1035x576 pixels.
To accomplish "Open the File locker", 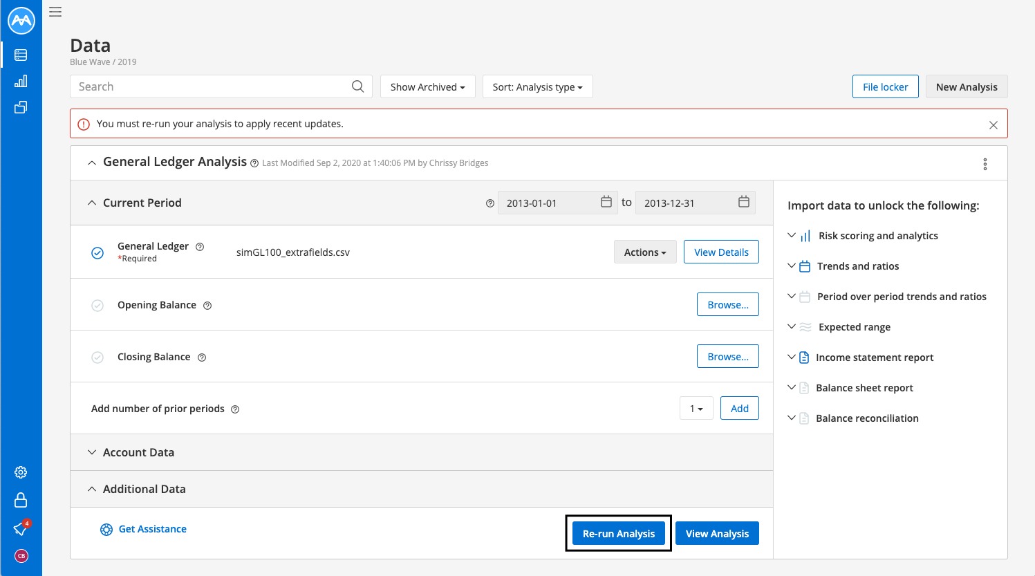I will tap(885, 86).
